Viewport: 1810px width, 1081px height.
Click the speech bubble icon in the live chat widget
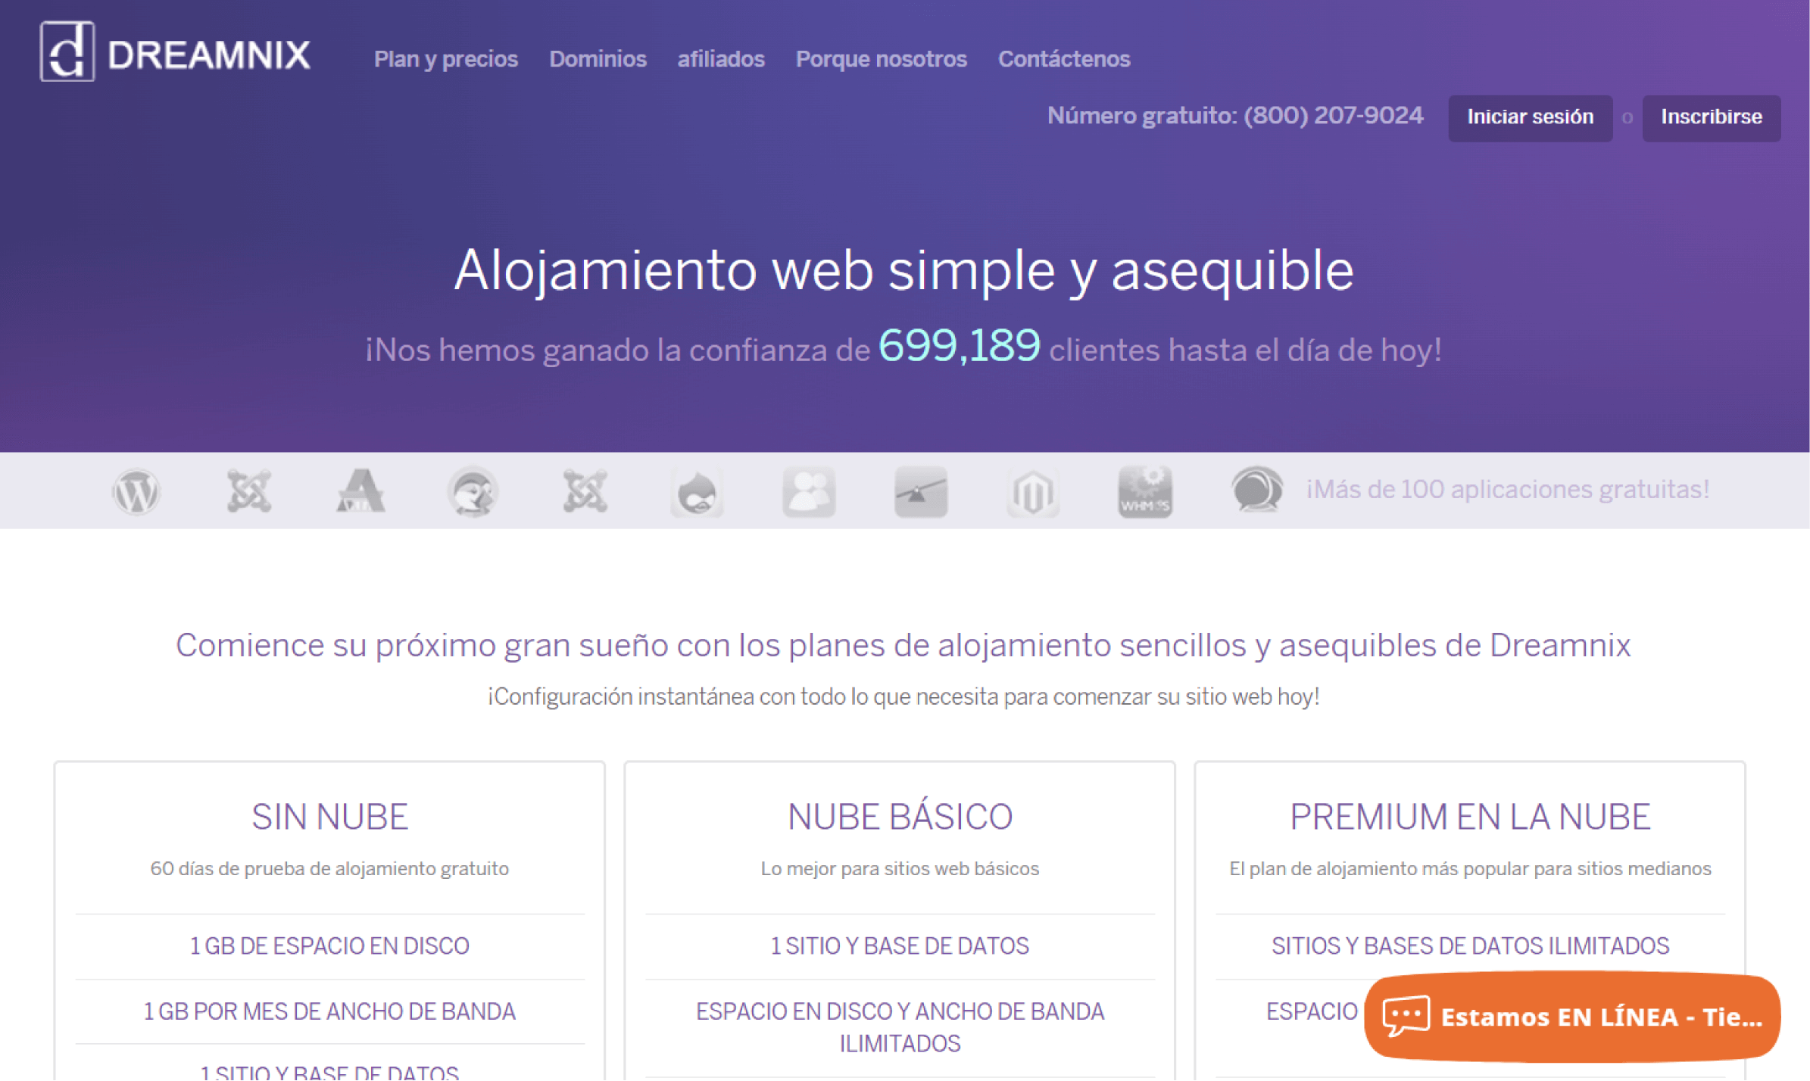tap(1406, 1016)
